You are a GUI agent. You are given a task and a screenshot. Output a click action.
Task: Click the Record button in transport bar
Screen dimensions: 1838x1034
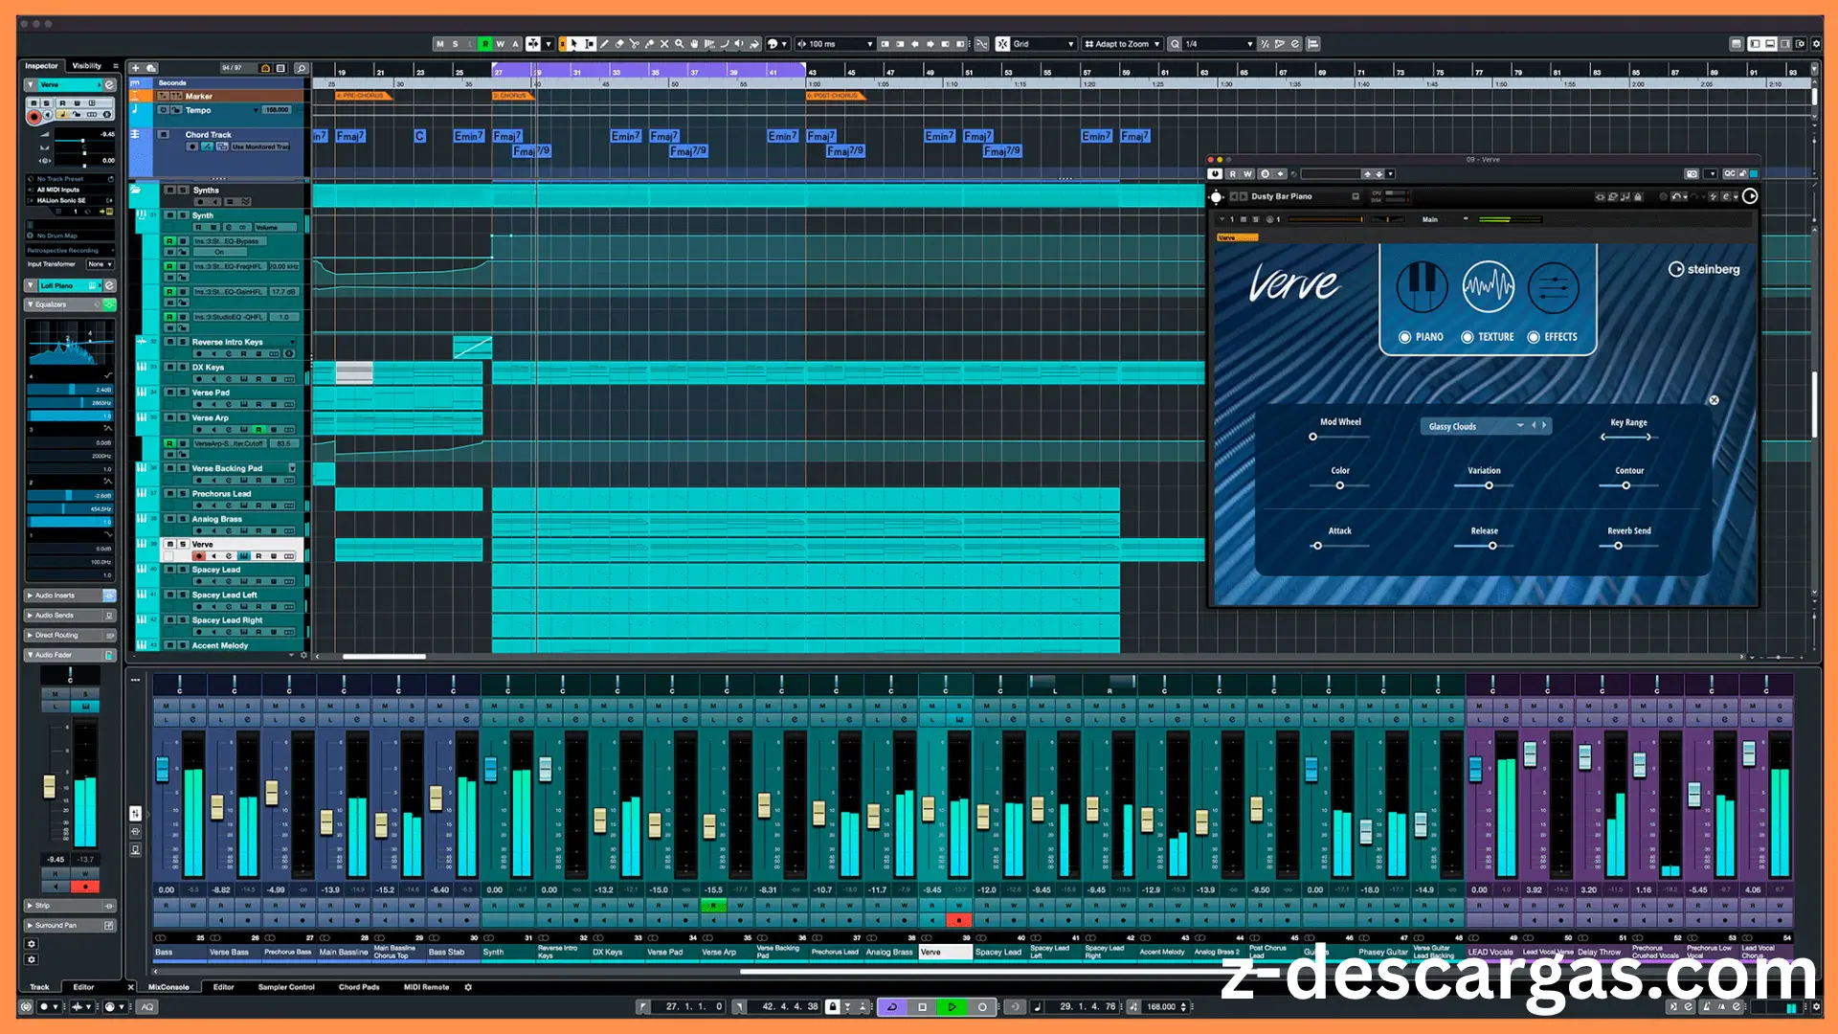point(982,1006)
